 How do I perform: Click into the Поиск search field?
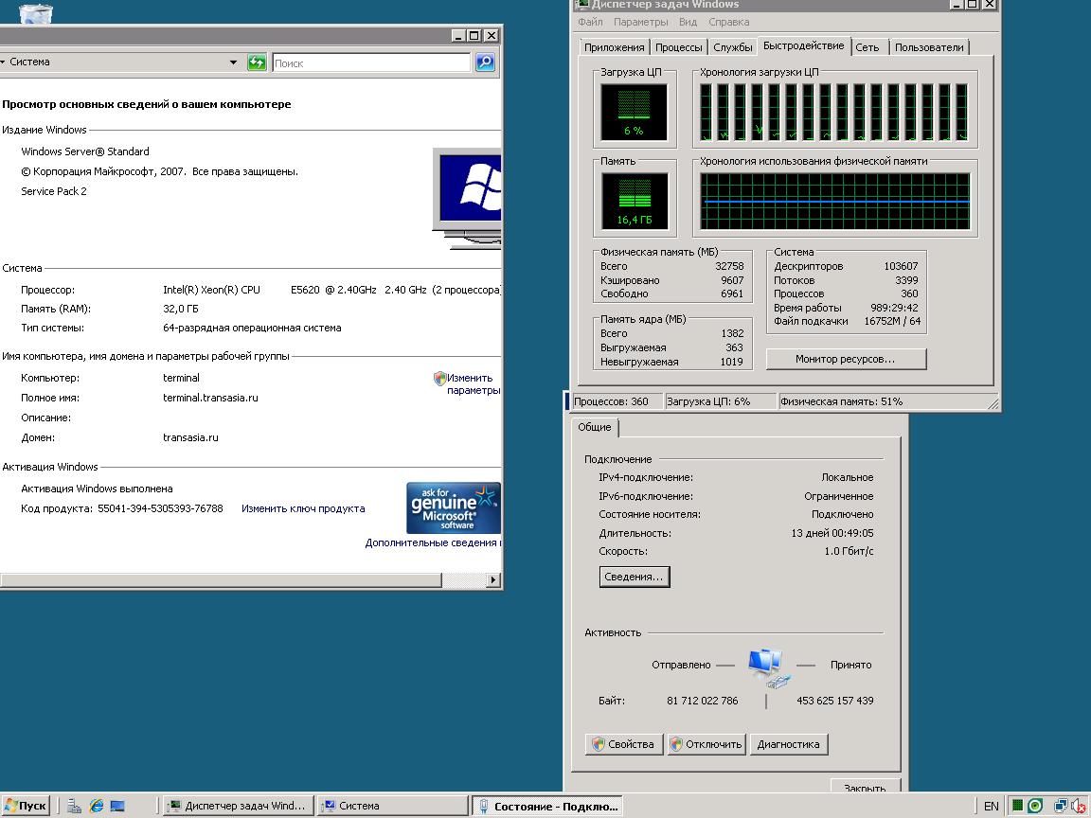click(370, 62)
